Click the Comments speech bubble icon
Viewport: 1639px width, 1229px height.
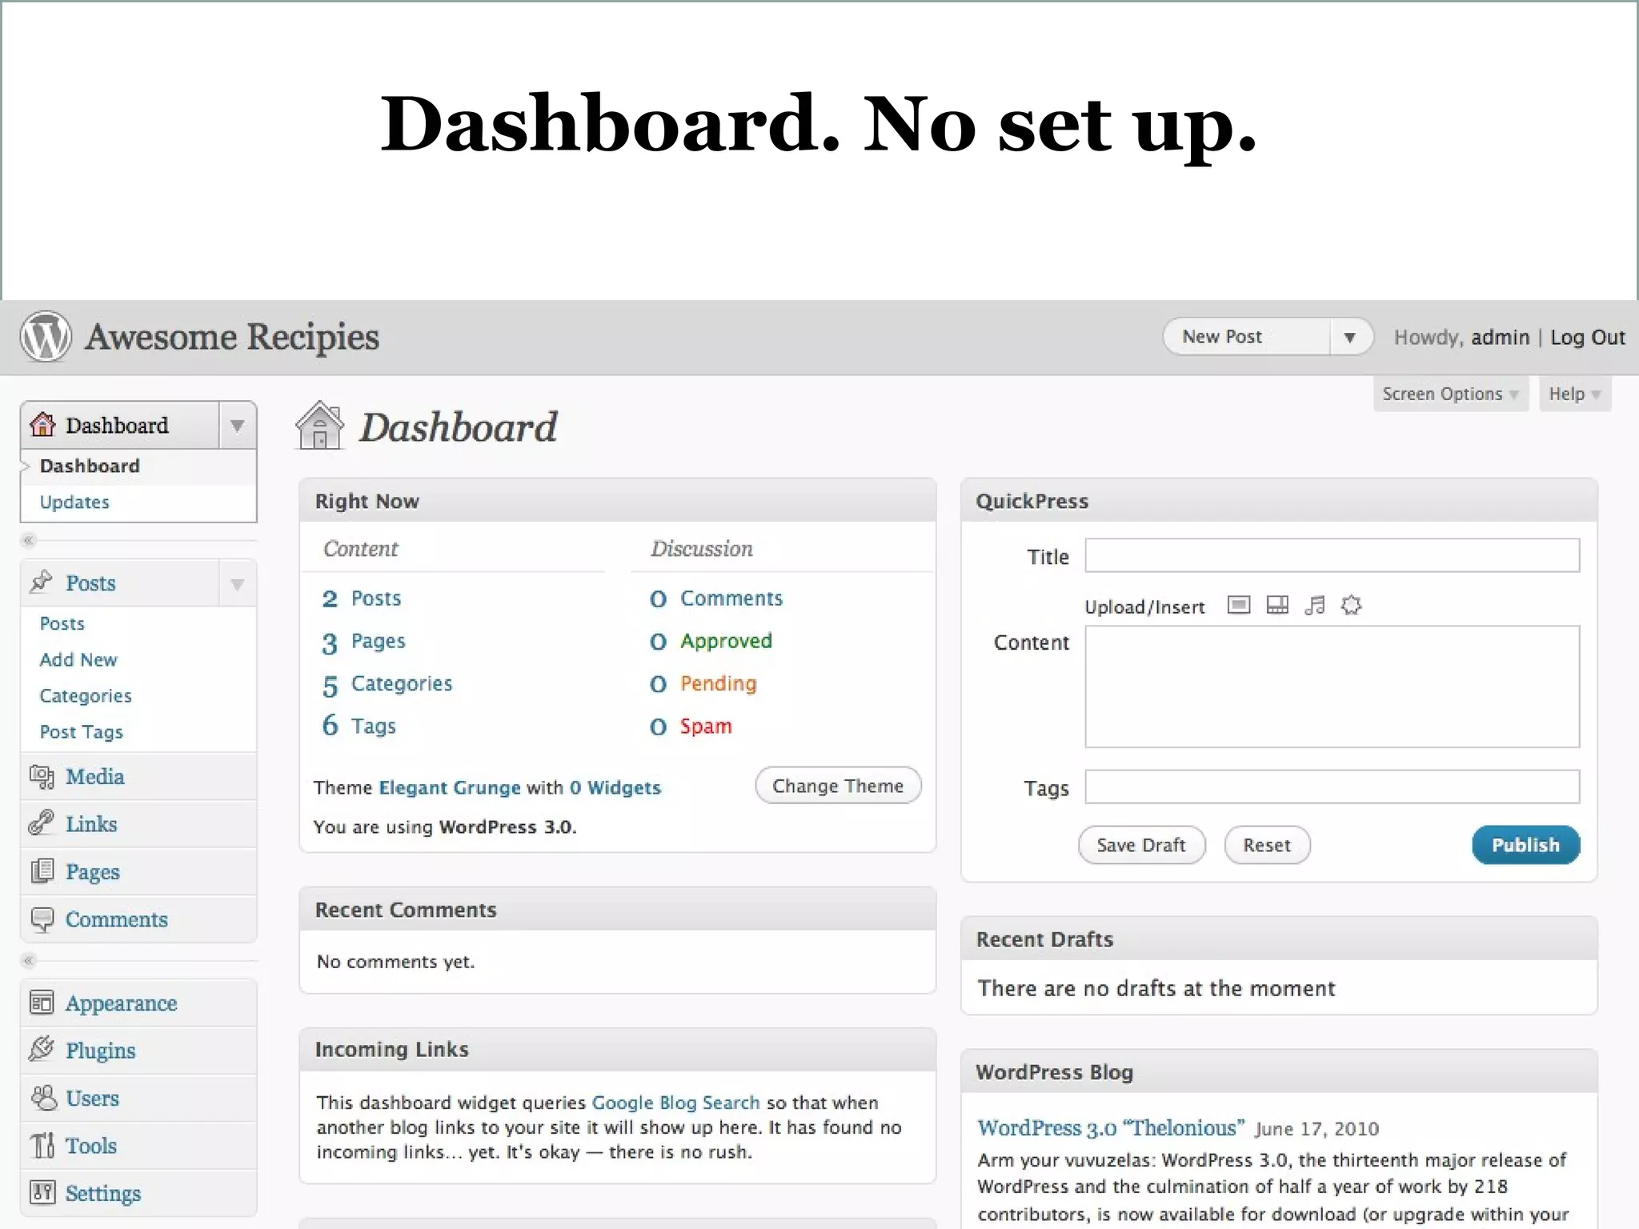tap(42, 919)
